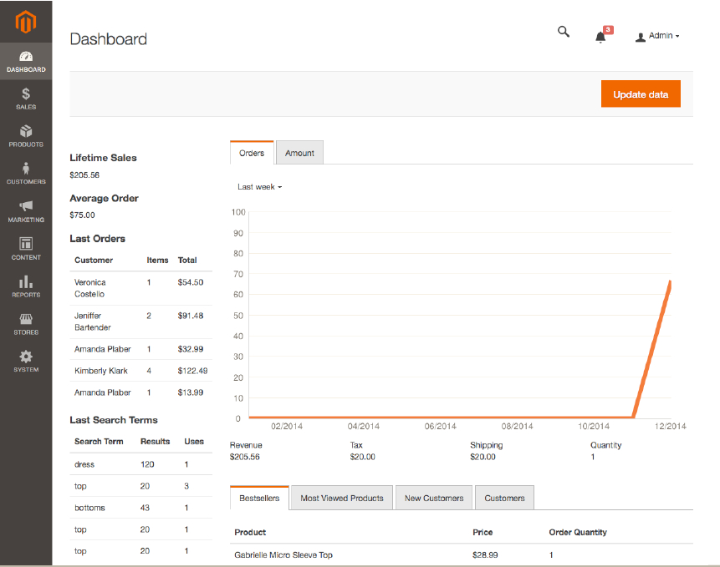This screenshot has width=720, height=567.
Task: Open the Content sidebar menu
Action: (26, 249)
